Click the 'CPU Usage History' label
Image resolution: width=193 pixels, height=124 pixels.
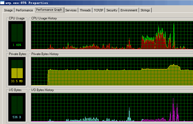coord(44,18)
